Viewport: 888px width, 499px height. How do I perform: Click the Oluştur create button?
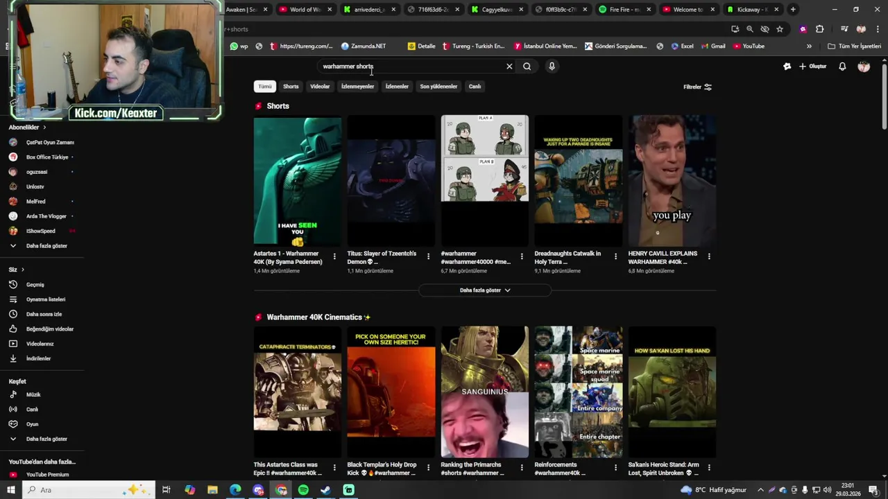[x=812, y=67]
